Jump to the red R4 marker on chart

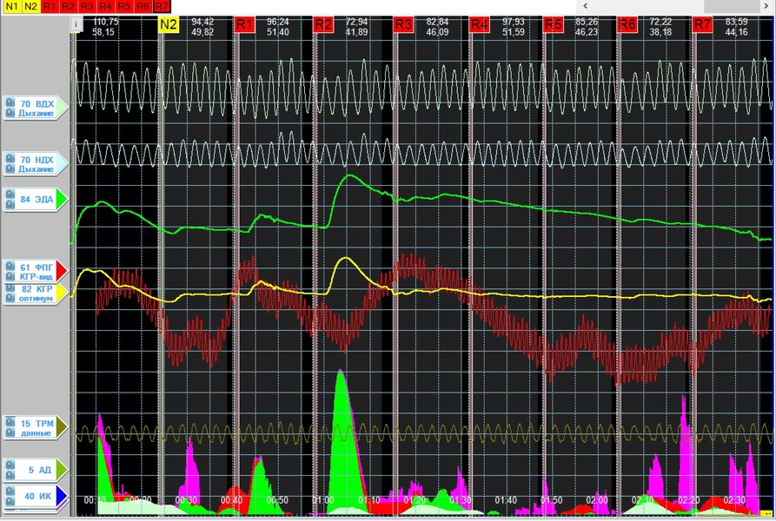[479, 24]
